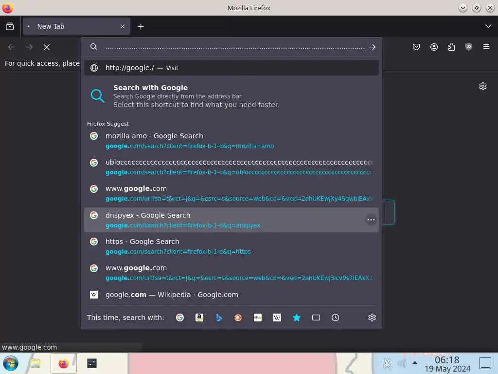Open the ublocccc Google Search suggestion
498x374 pixels.
pos(231,167)
